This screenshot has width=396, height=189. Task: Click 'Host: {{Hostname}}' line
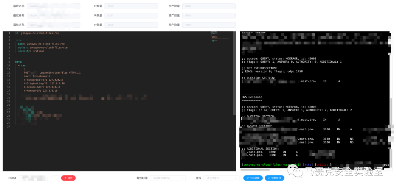37,76
